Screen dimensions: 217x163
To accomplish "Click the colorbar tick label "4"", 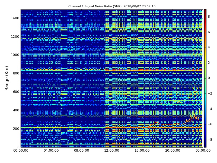I will tap(209, 47).
